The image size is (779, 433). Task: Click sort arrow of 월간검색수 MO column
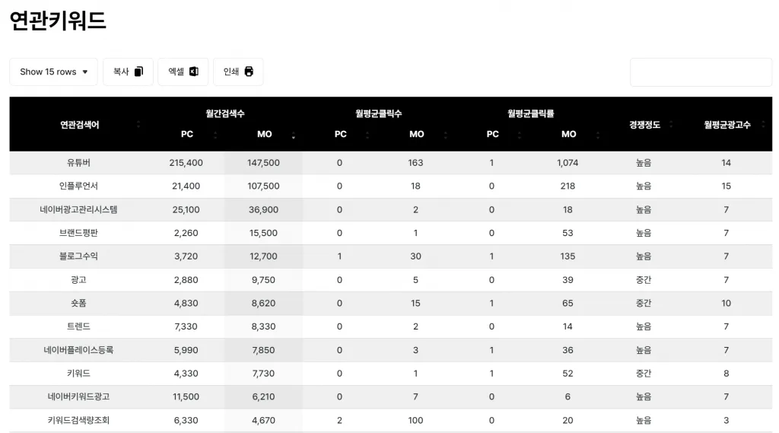coord(293,135)
